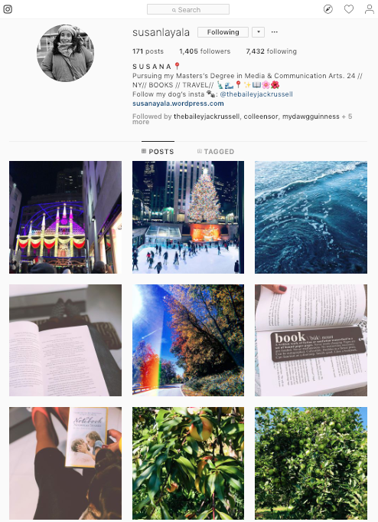Toggle the Following button
378x522 pixels.
pyautogui.click(x=223, y=32)
